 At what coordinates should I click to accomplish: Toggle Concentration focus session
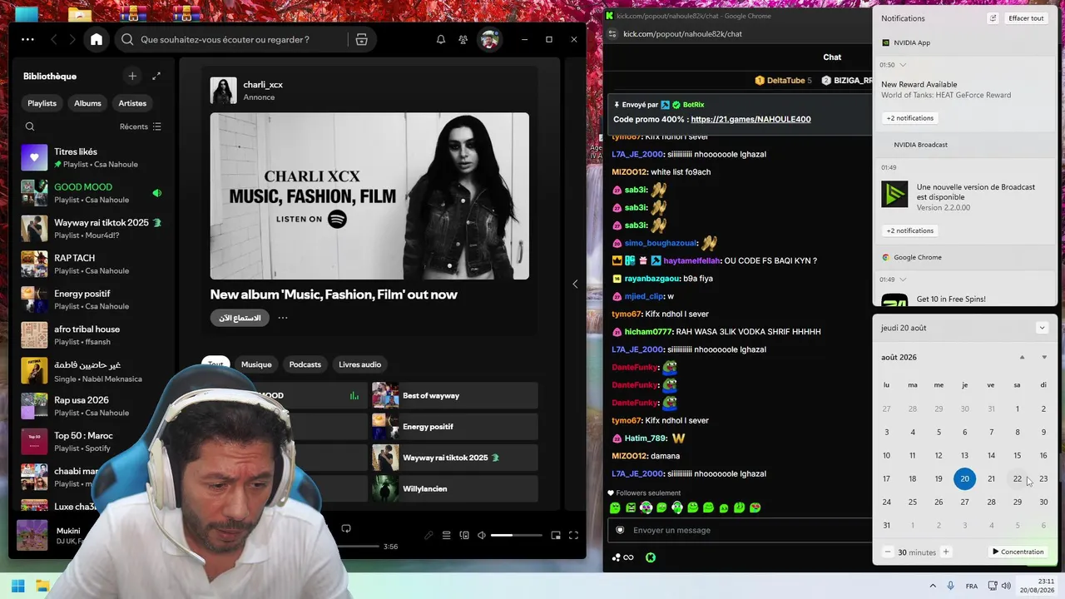(x=1018, y=552)
